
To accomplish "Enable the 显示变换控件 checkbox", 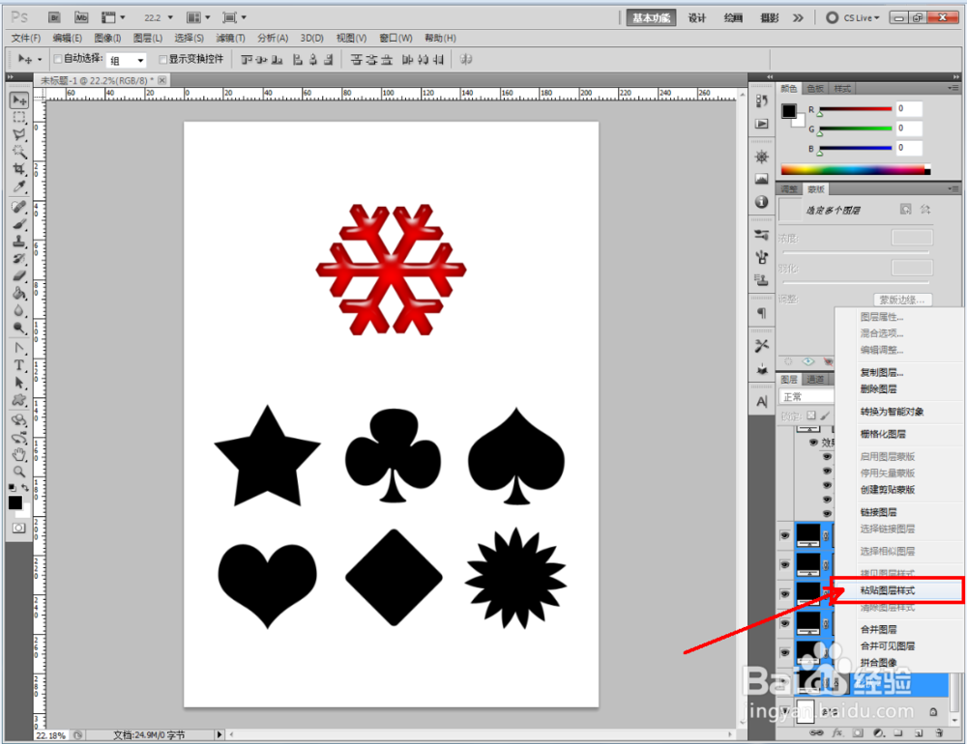I will pyautogui.click(x=163, y=59).
